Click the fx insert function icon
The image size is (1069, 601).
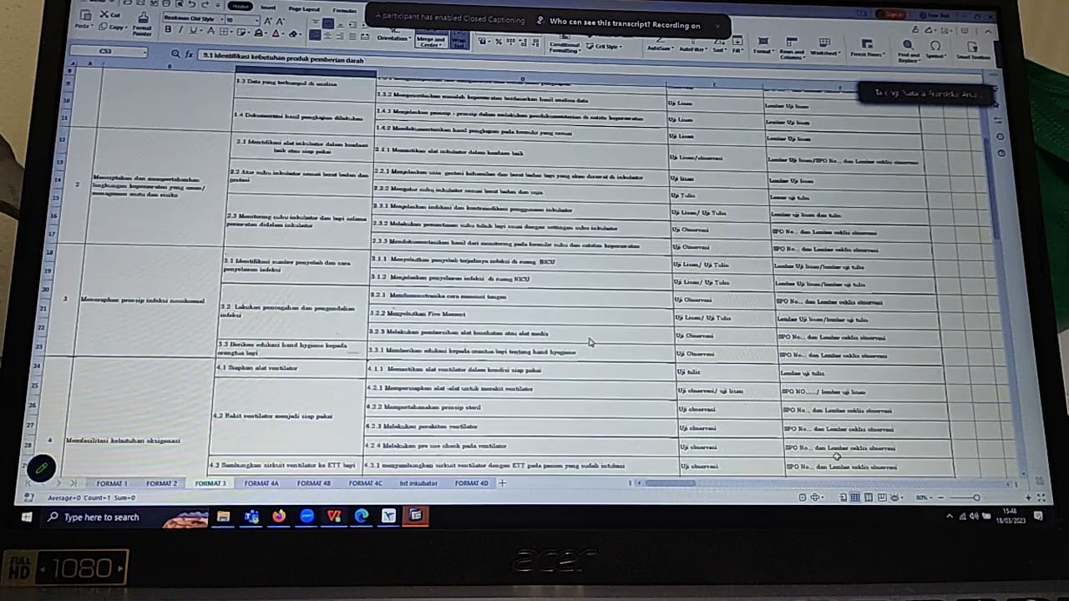(190, 54)
